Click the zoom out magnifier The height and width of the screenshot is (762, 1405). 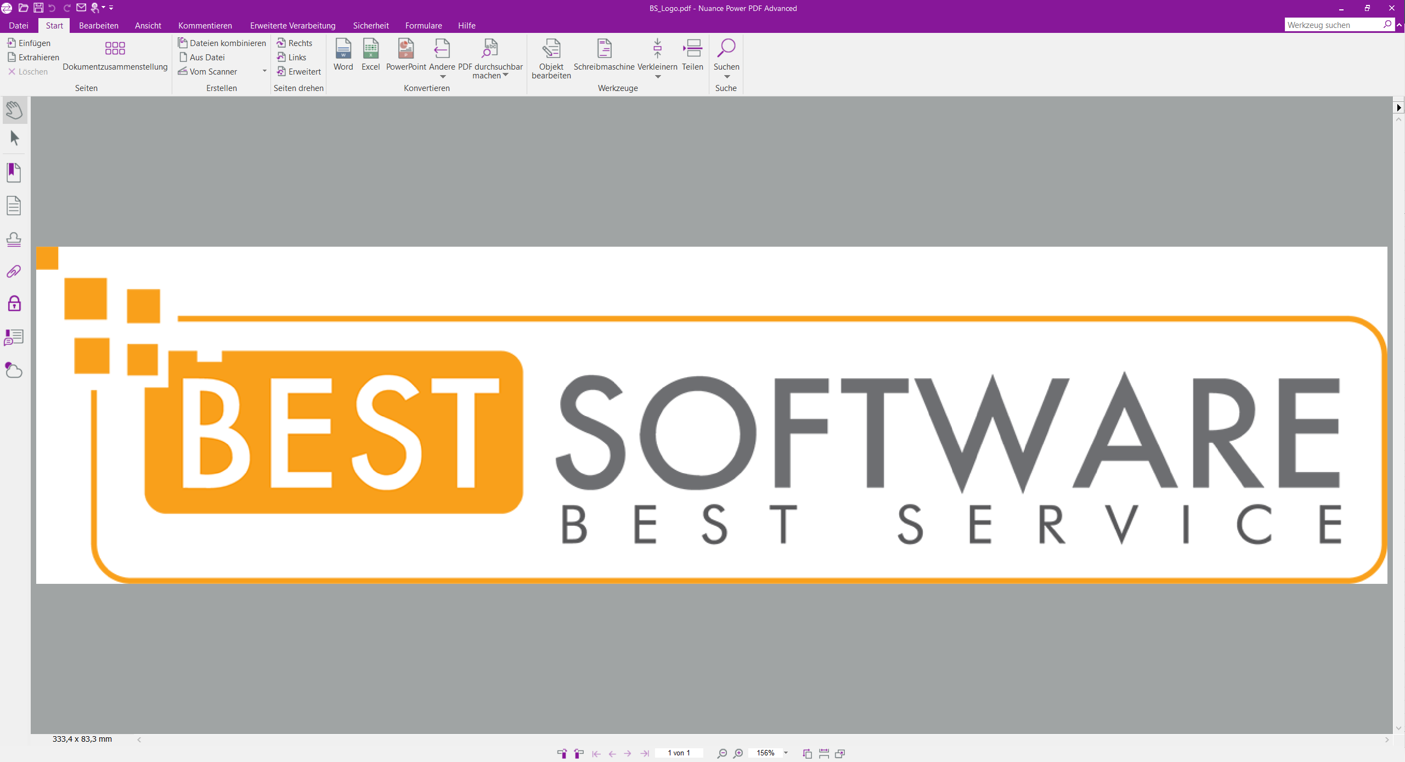[x=722, y=753]
